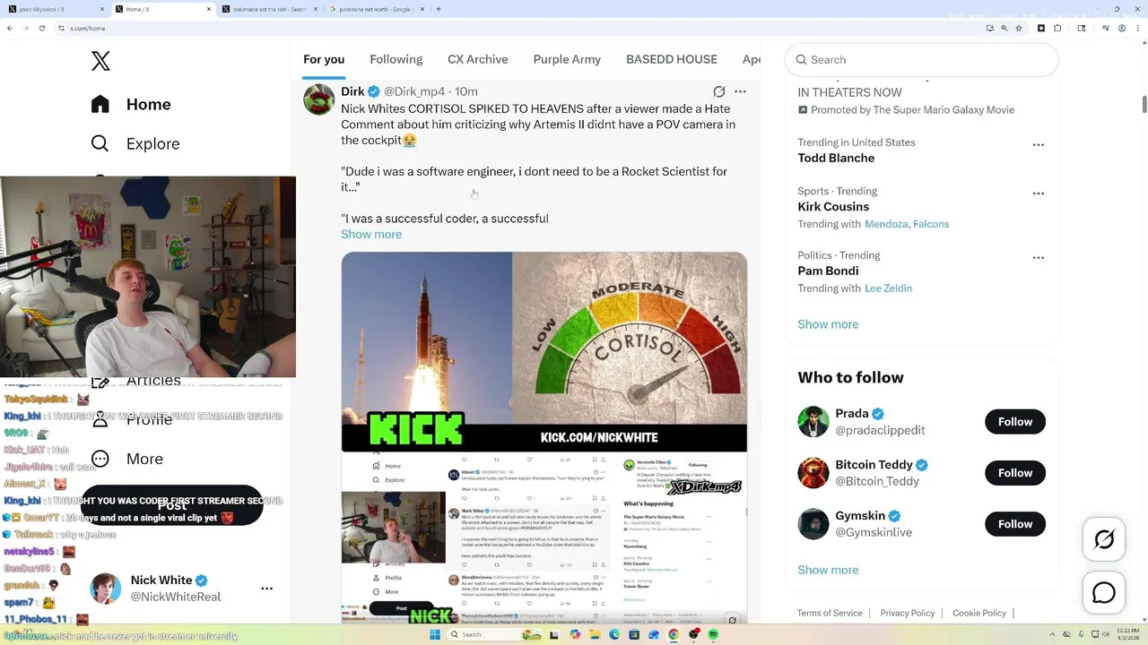This screenshot has height=645, width=1148.
Task: Click the X search field
Action: tap(921, 60)
